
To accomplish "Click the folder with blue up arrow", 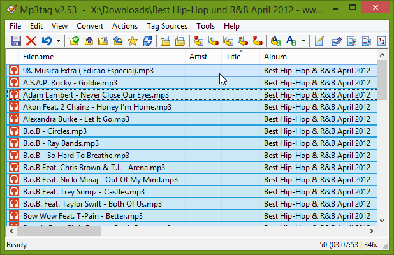I will (x=117, y=41).
